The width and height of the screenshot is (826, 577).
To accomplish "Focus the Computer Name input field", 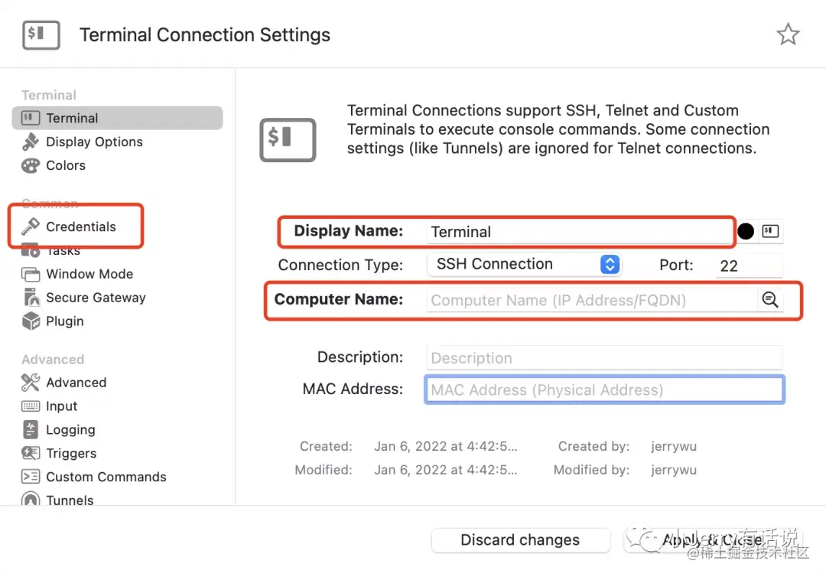I will 590,300.
